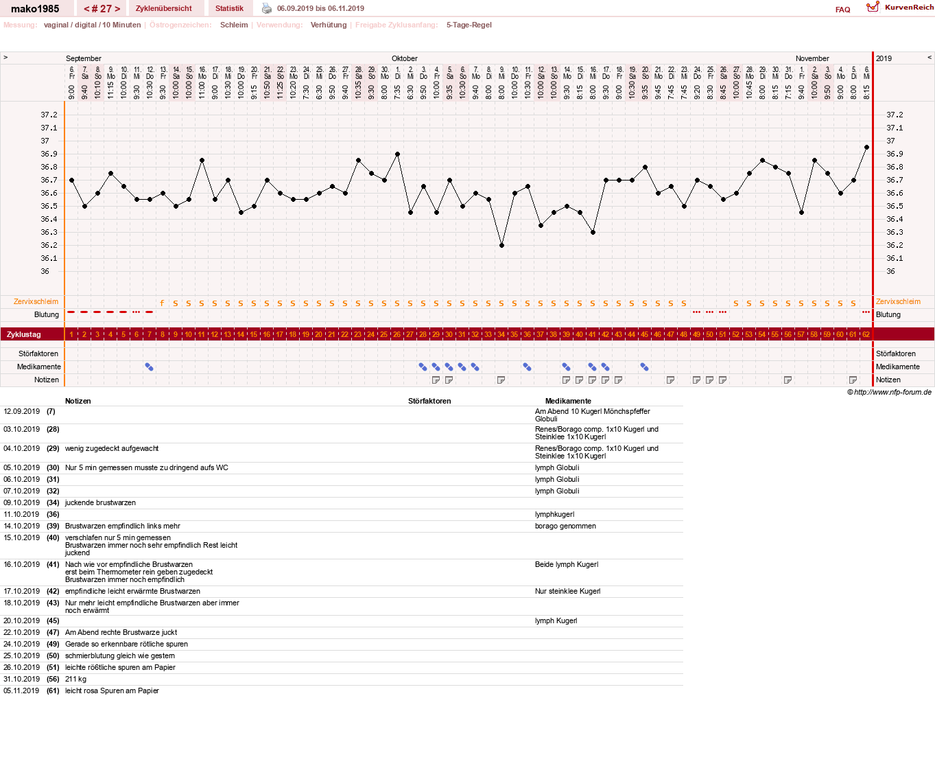This screenshot has width=935, height=766.
Task: Open the note icon on cycle day 43
Action: (618, 380)
